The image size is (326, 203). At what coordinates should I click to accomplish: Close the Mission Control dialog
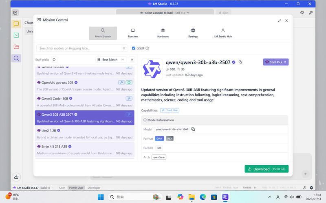click(286, 21)
